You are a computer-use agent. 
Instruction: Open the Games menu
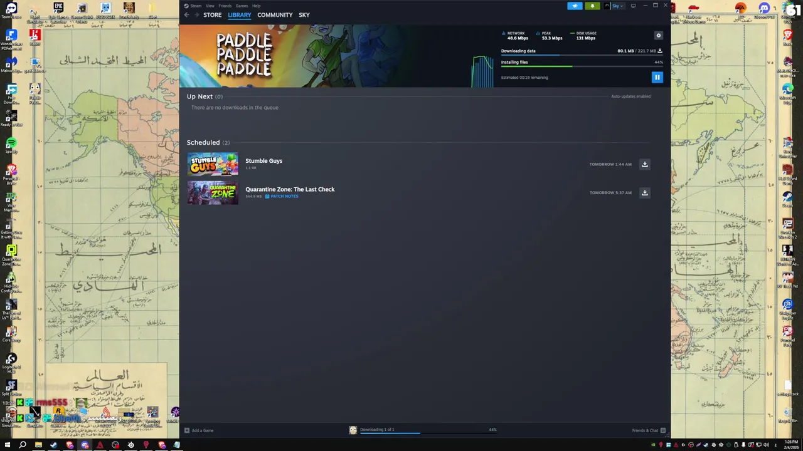point(242,6)
